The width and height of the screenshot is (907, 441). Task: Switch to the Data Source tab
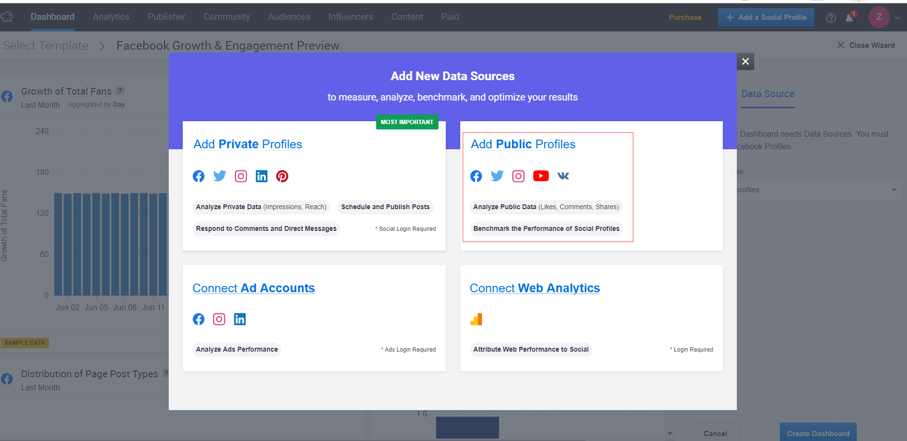click(x=768, y=94)
